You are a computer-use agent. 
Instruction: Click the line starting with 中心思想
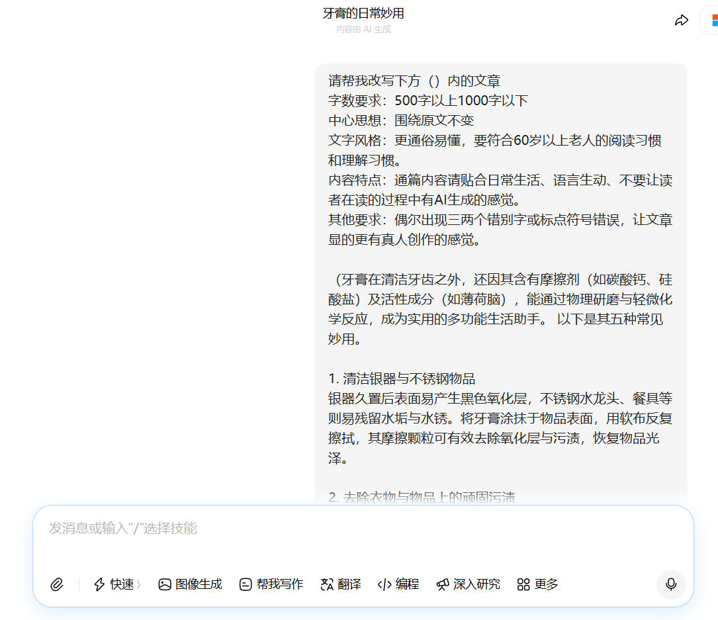coord(401,120)
